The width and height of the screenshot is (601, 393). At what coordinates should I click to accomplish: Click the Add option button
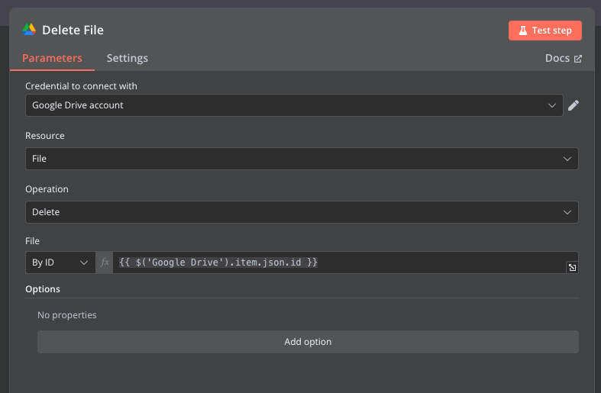[x=308, y=342]
